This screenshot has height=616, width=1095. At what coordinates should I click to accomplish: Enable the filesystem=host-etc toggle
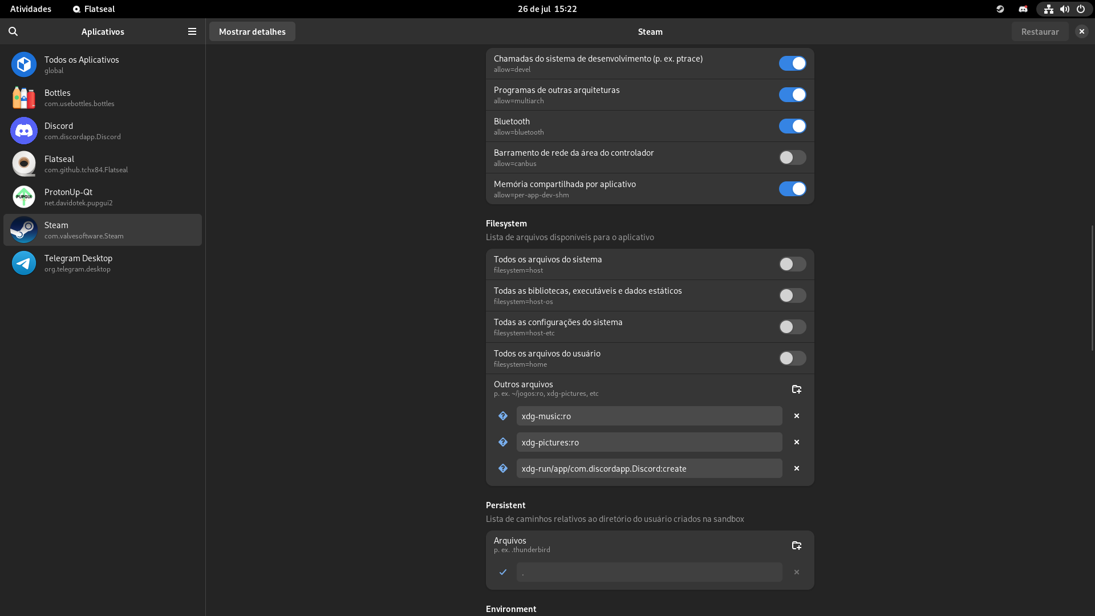[x=793, y=327]
